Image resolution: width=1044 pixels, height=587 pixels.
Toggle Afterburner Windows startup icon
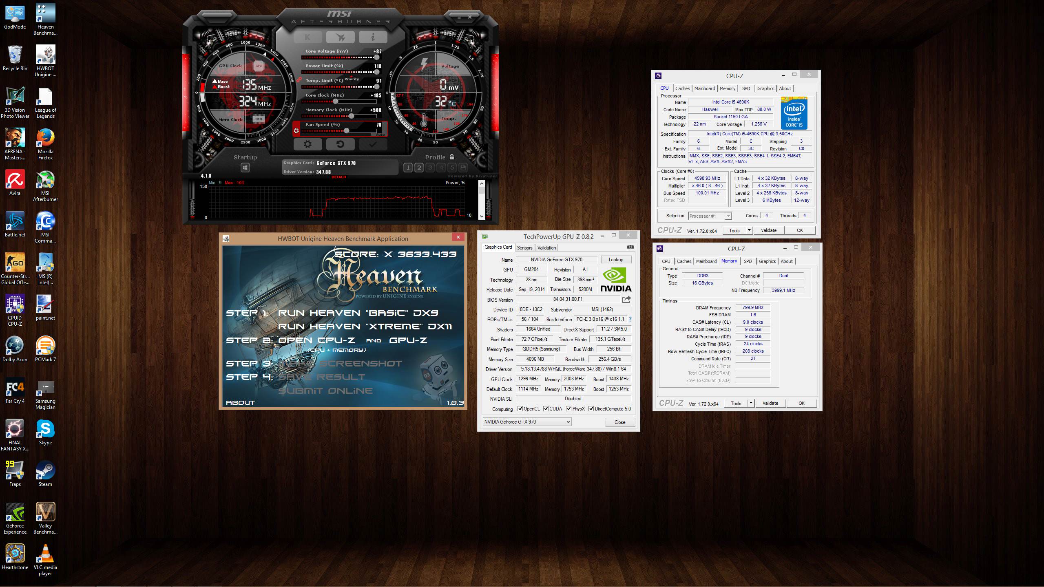click(245, 168)
